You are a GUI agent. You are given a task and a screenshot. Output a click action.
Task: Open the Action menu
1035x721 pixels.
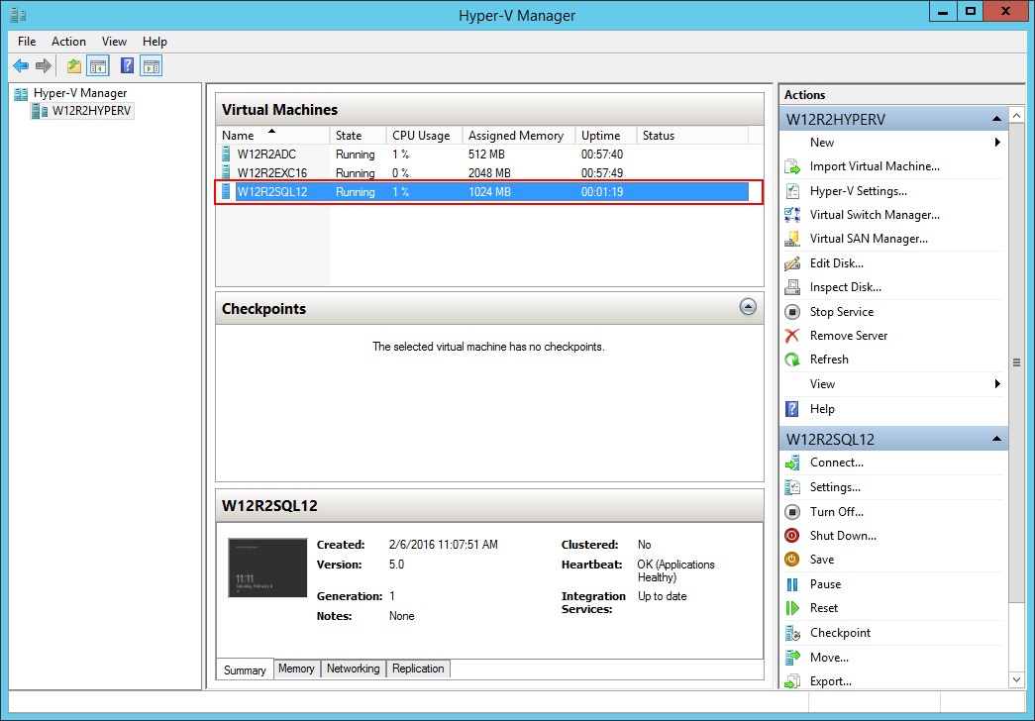(68, 42)
